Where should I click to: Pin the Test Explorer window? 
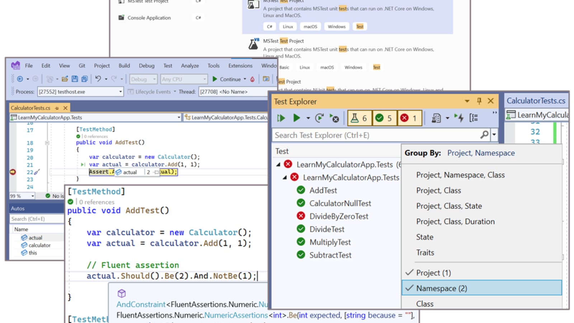479,101
